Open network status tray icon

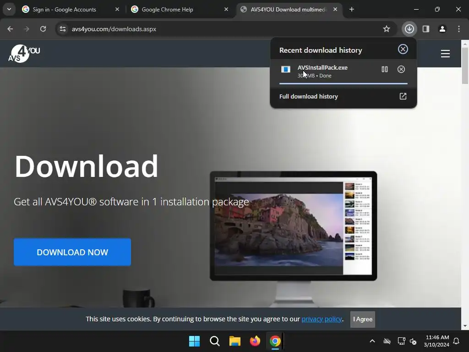[x=401, y=341]
